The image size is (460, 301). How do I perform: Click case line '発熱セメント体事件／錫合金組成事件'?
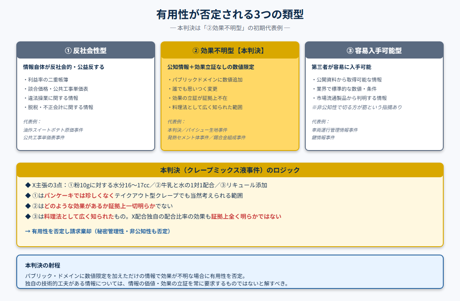point(207,137)
